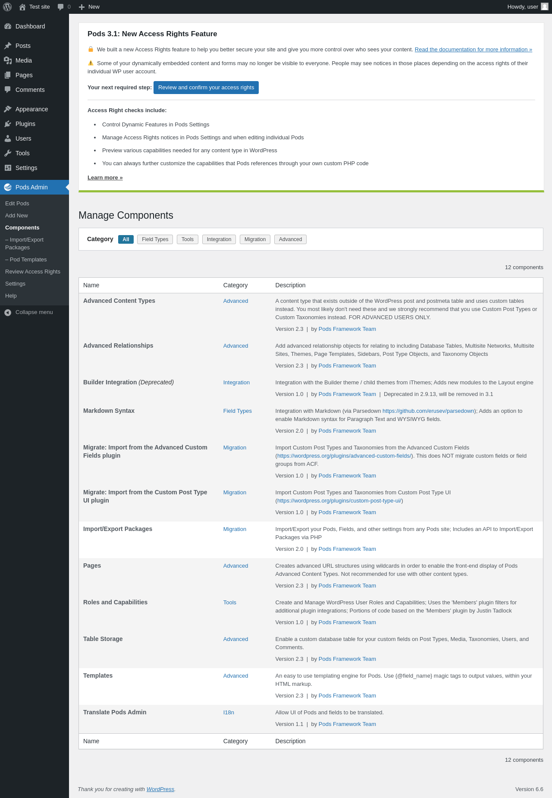This screenshot has height=798, width=552.
Task: Click the WordPress logo icon
Action: click(7, 7)
